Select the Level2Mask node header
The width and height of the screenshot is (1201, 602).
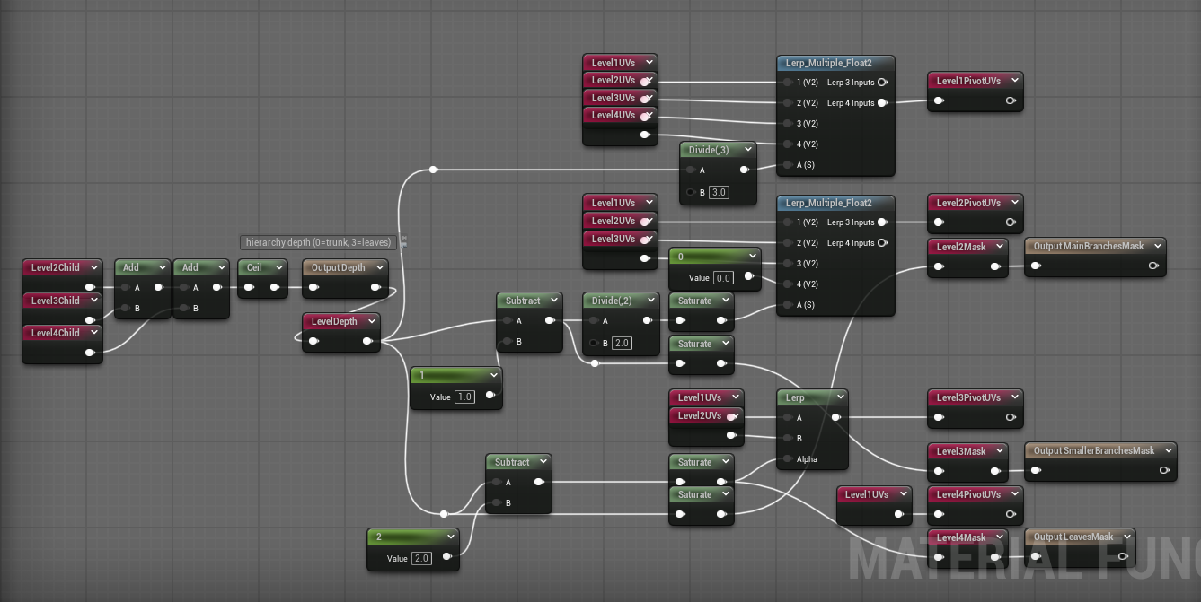960,247
